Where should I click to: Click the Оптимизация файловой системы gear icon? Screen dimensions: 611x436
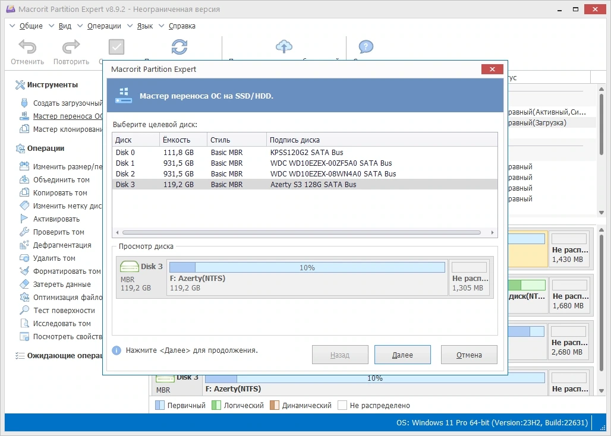click(24, 297)
